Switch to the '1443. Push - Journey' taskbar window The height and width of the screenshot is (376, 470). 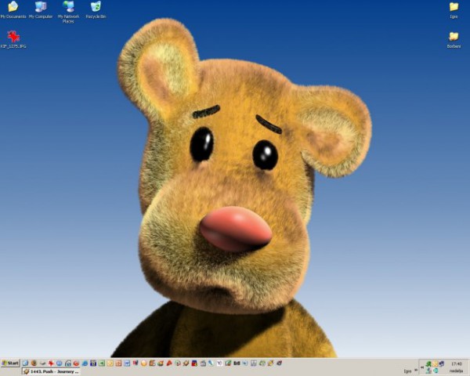tap(51, 371)
